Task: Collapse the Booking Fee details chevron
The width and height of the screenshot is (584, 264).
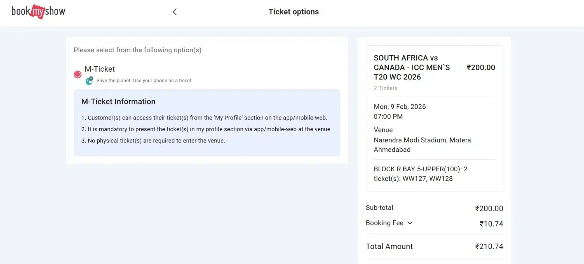Action: pyautogui.click(x=410, y=223)
